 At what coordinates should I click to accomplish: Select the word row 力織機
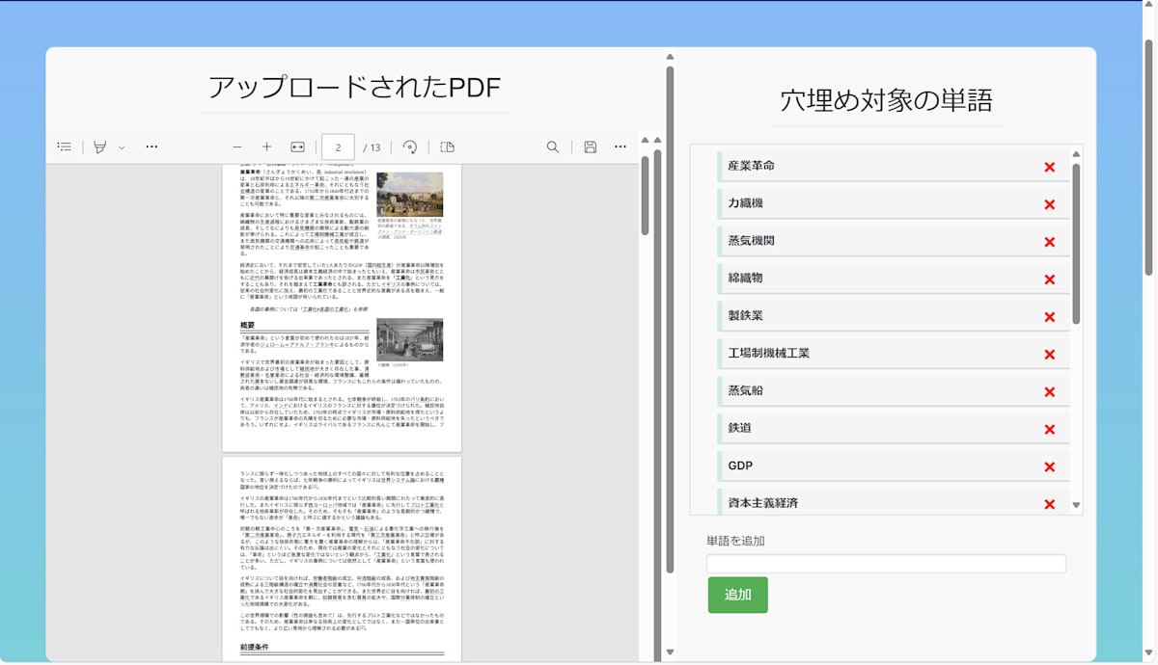pos(894,203)
